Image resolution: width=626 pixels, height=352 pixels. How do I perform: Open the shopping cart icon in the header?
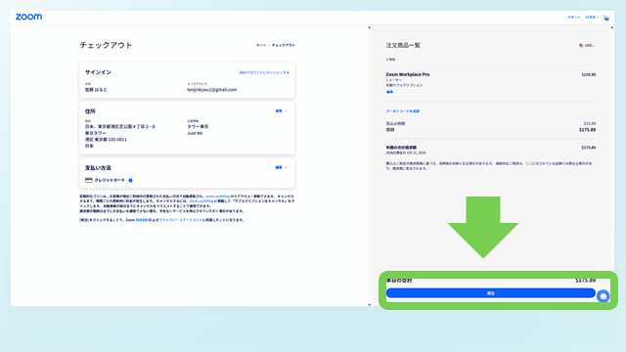pos(605,18)
